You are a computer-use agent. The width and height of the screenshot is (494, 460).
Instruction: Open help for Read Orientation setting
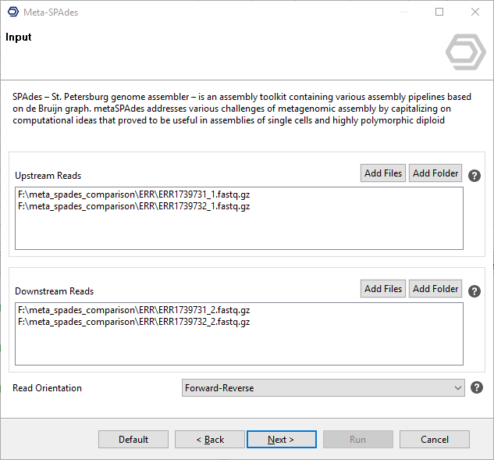[477, 387]
